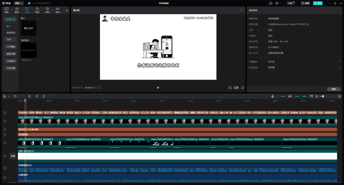Toggle main track magnet in timeline toolbar
Screen dimensions: 344x185
coord(283,96)
